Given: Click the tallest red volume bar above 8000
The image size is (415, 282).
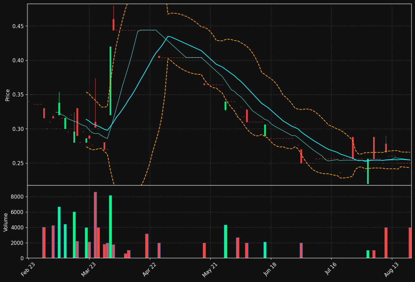Looking at the screenshot, I should (x=95, y=225).
